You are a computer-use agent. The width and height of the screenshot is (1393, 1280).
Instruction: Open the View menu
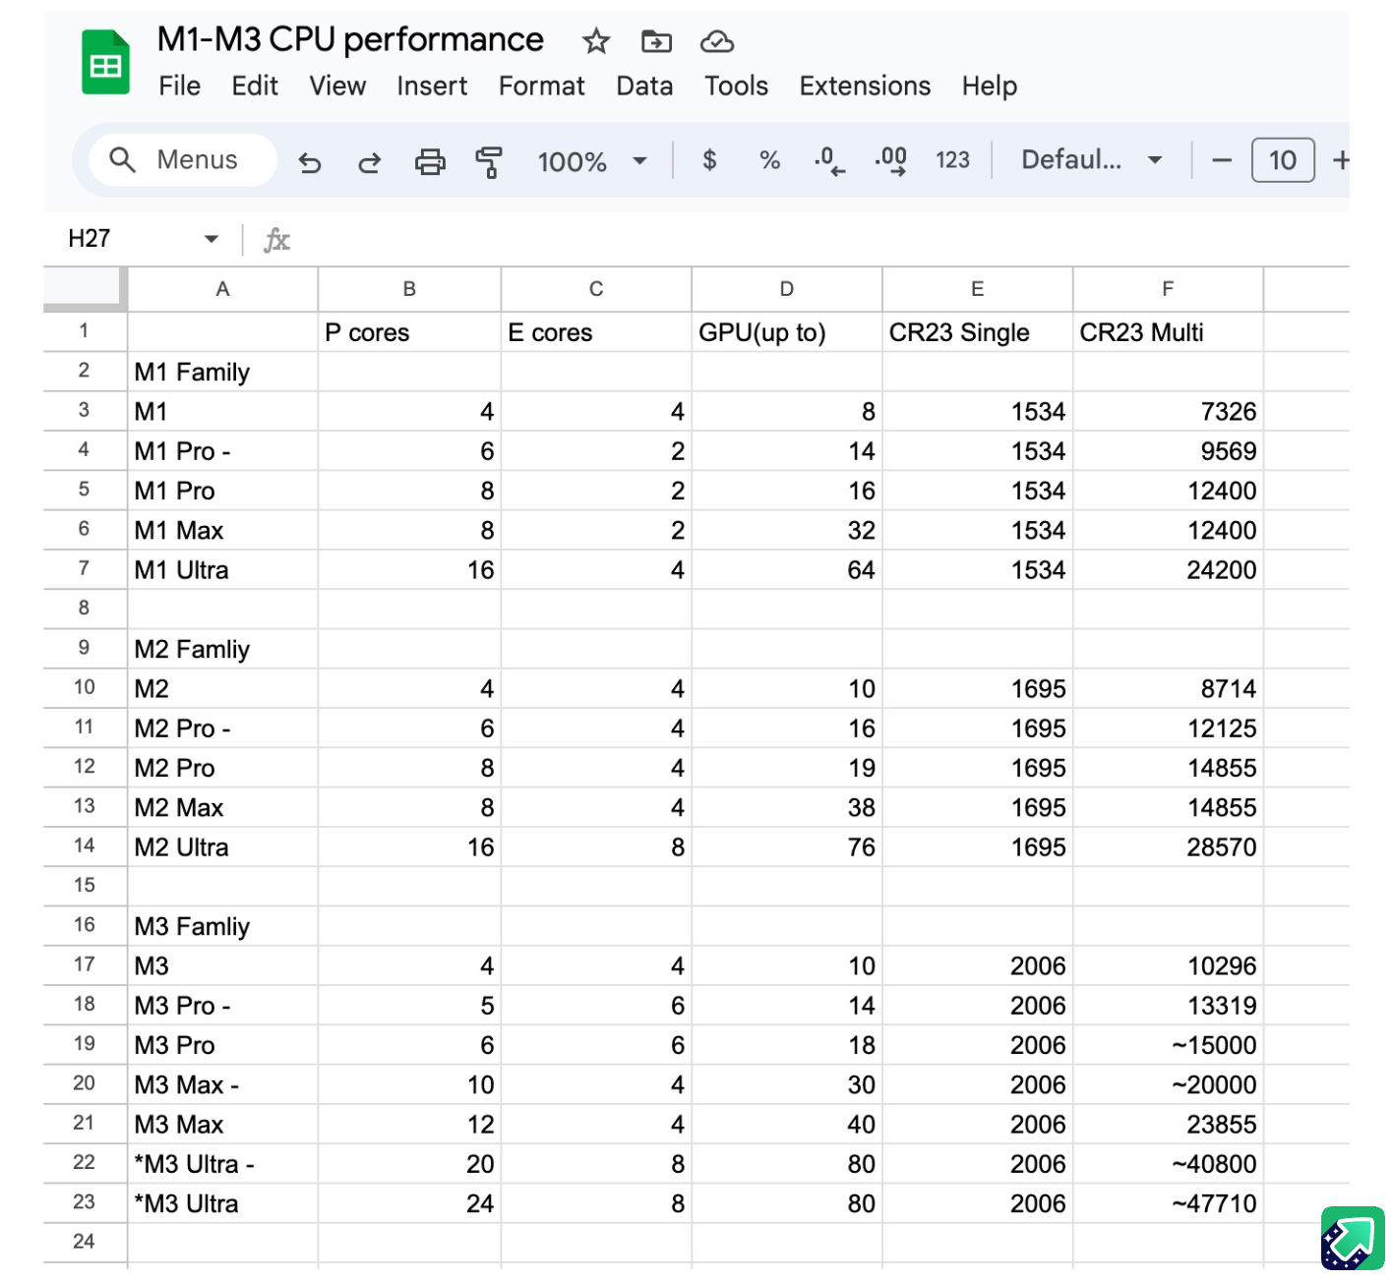pos(337,87)
